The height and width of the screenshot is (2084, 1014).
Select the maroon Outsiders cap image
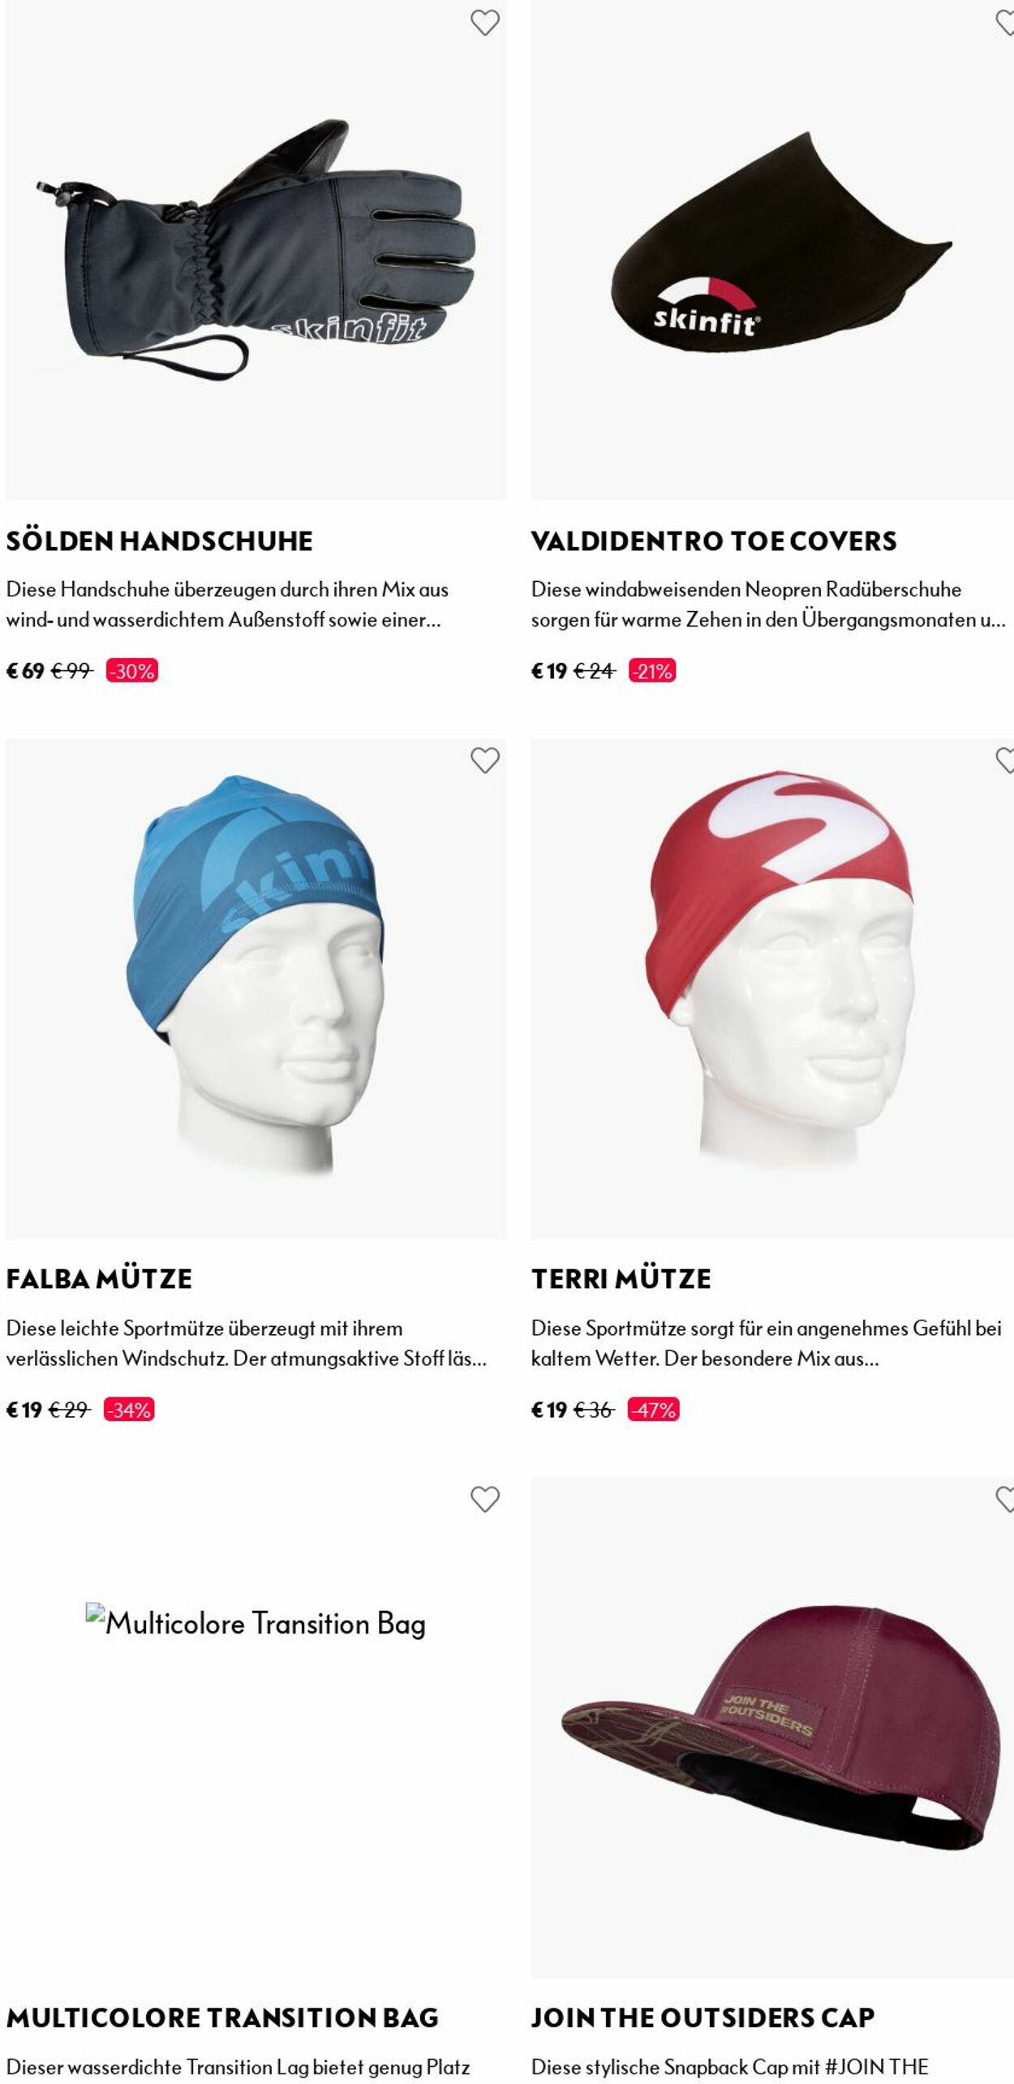click(x=772, y=1727)
